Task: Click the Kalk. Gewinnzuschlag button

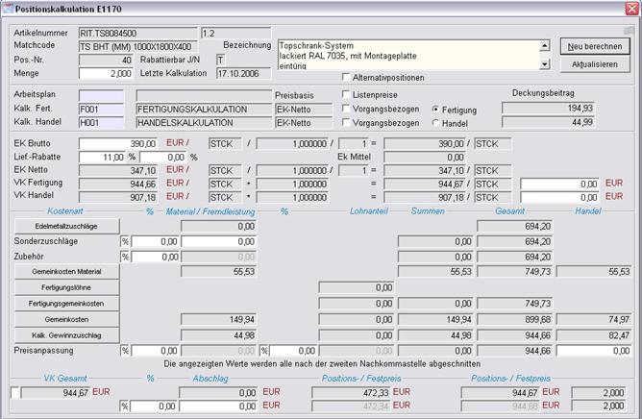Action: tap(65, 334)
